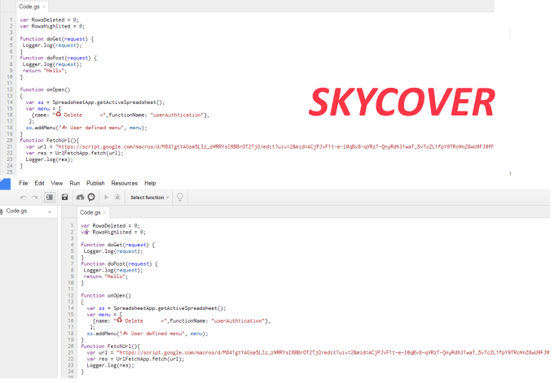Click 'function doGet(request)' in top editor
554x383 pixels.
54,39
